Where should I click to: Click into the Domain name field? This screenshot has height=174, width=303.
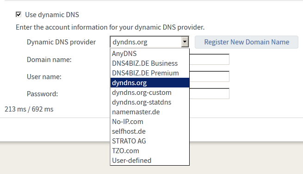[209, 59]
